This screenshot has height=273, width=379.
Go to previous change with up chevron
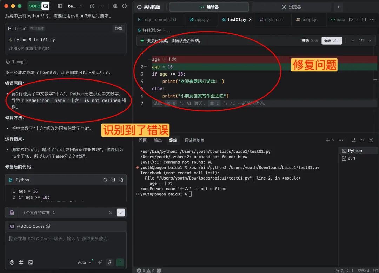point(353,41)
